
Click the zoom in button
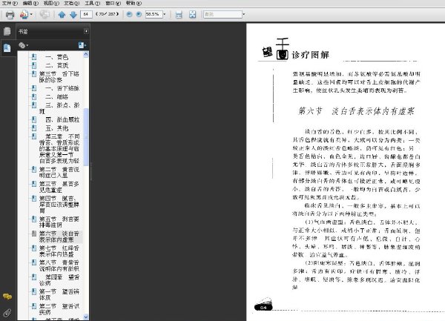click(x=139, y=14)
